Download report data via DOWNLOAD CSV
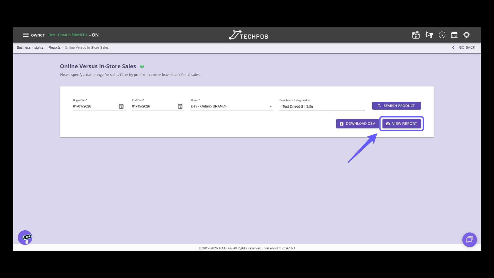The image size is (494, 278). (357, 124)
